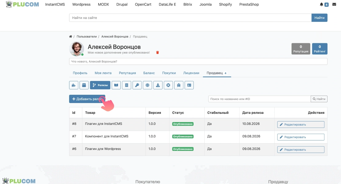Click the Пользователи breadcrumb link

pyautogui.click(x=87, y=36)
